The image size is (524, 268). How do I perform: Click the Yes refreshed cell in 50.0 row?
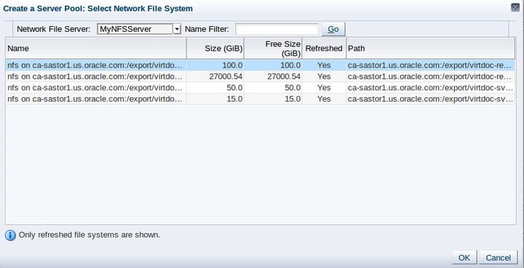point(324,88)
